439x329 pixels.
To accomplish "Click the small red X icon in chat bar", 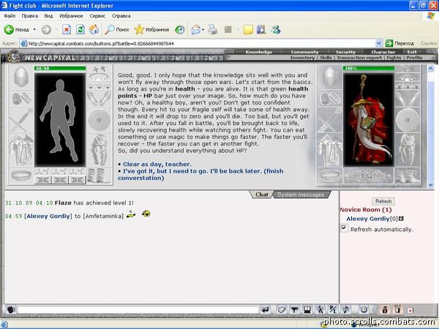I will pyautogui.click(x=410, y=310).
